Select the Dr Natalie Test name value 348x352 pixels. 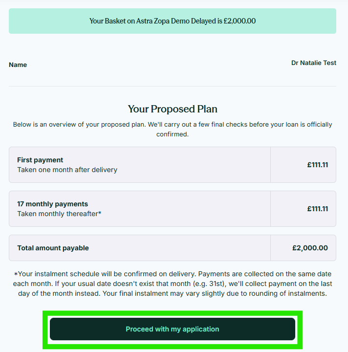[314, 63]
